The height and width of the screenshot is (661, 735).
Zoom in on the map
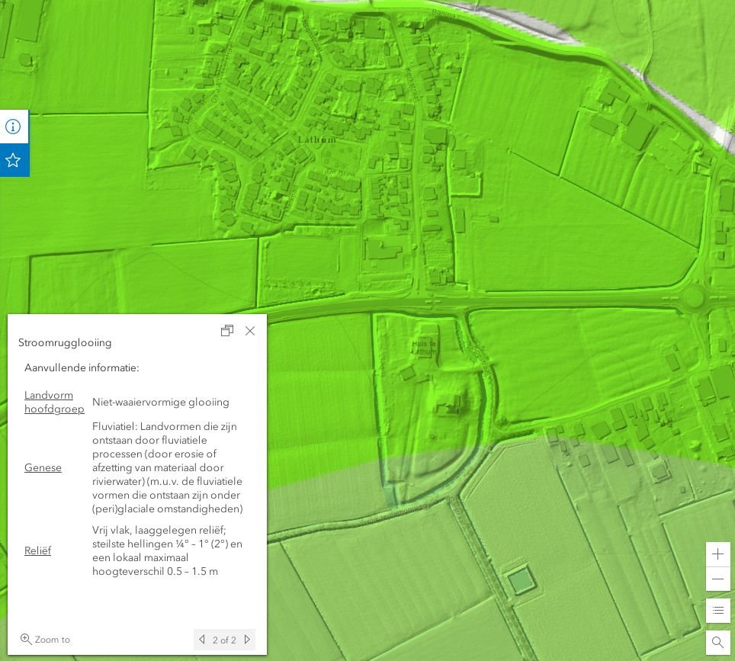[717, 554]
